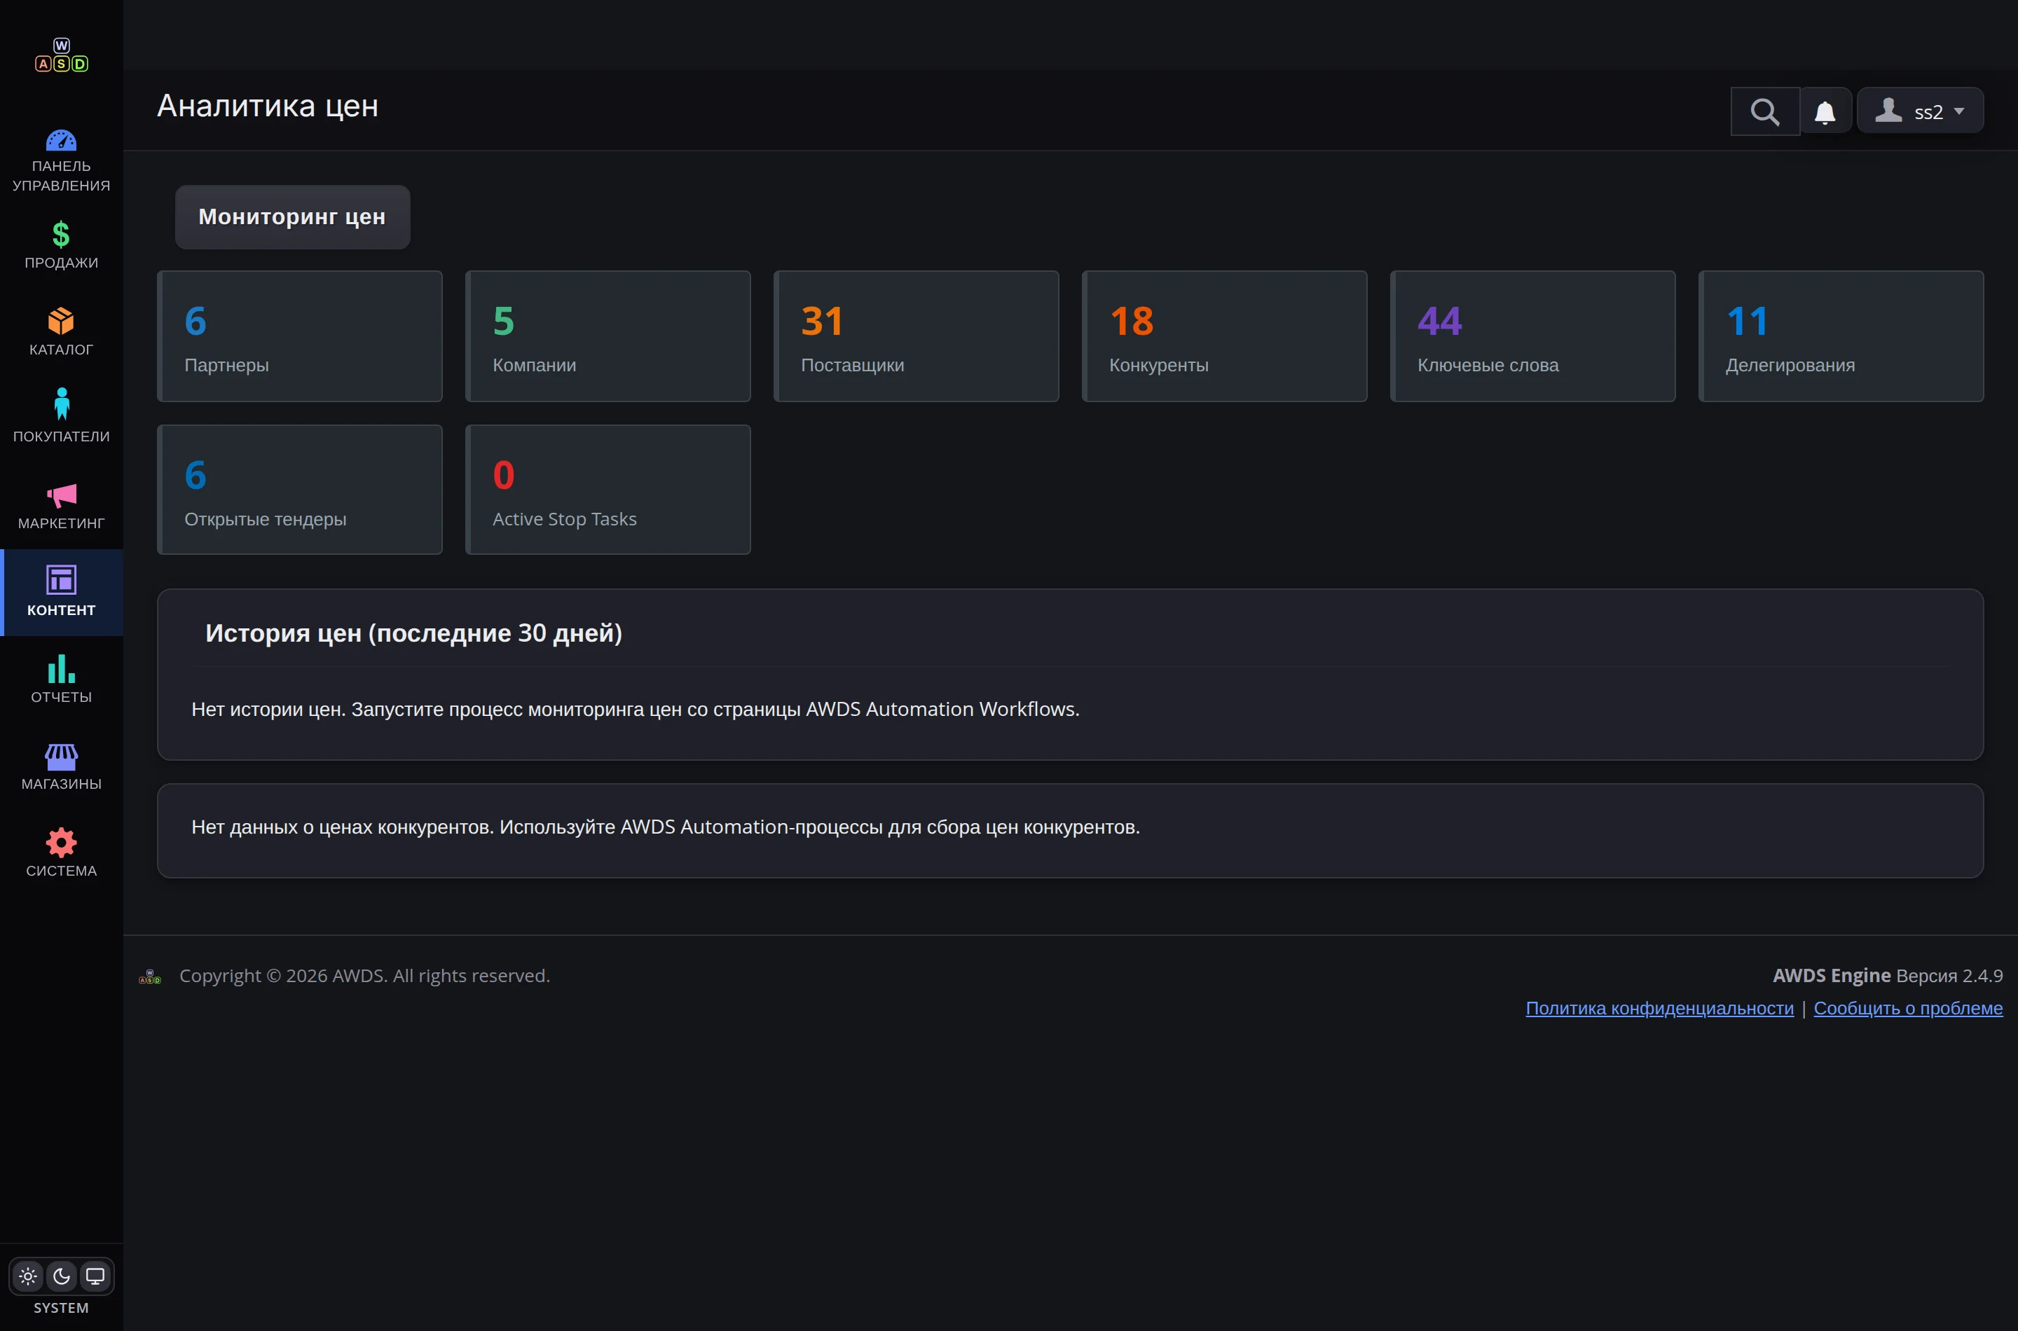Select the Контент layout icon
2018x1331 pixels.
[61, 580]
